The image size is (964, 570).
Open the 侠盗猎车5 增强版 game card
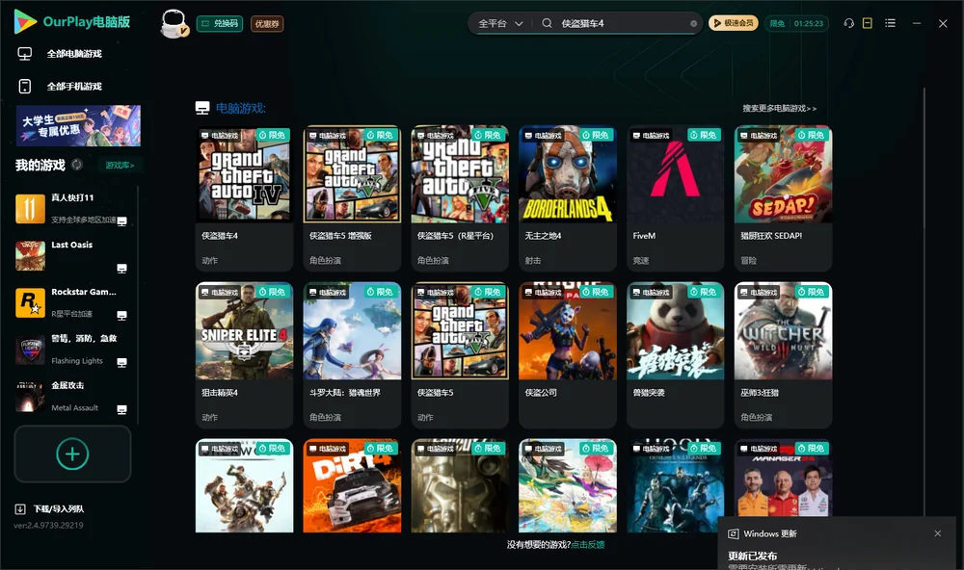click(352, 198)
